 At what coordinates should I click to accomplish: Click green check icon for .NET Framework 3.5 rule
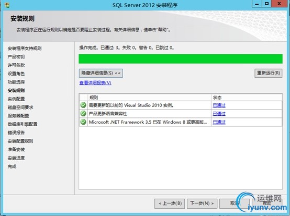coord(83,122)
